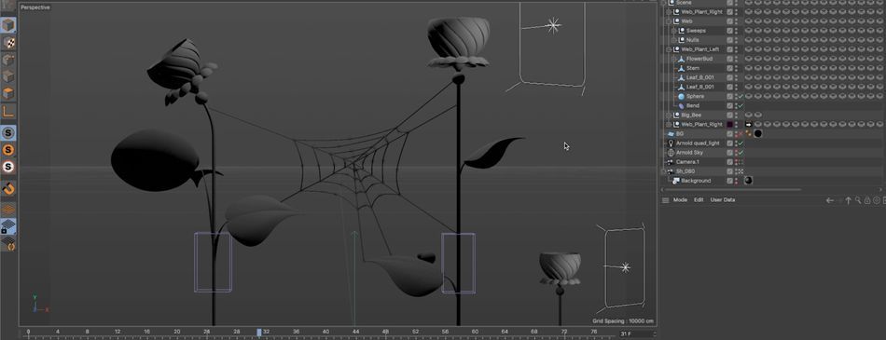Click the Perspective viewport label
The width and height of the screenshot is (886, 340).
(35, 7)
